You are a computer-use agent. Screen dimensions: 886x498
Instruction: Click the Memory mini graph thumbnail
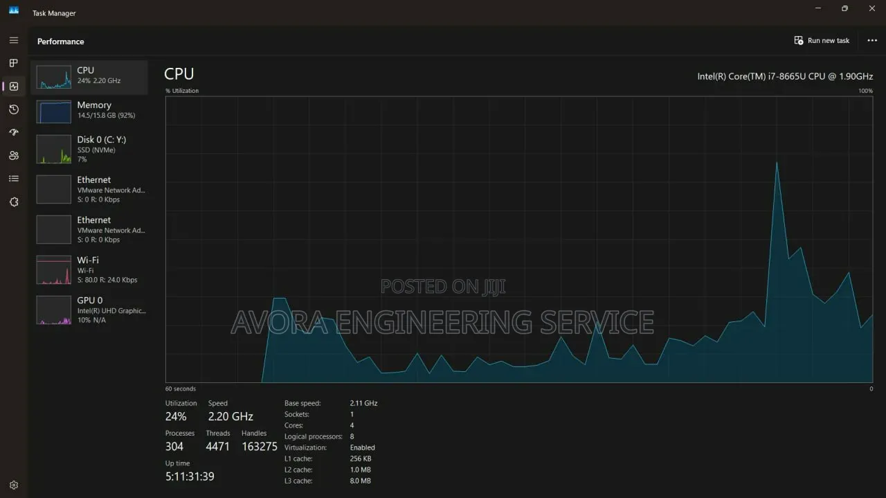pos(53,112)
